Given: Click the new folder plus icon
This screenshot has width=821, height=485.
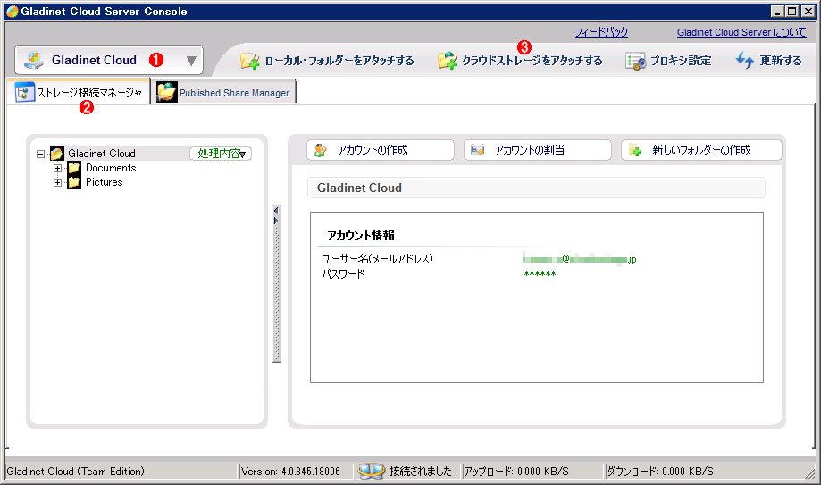Looking at the screenshot, I should click(635, 150).
